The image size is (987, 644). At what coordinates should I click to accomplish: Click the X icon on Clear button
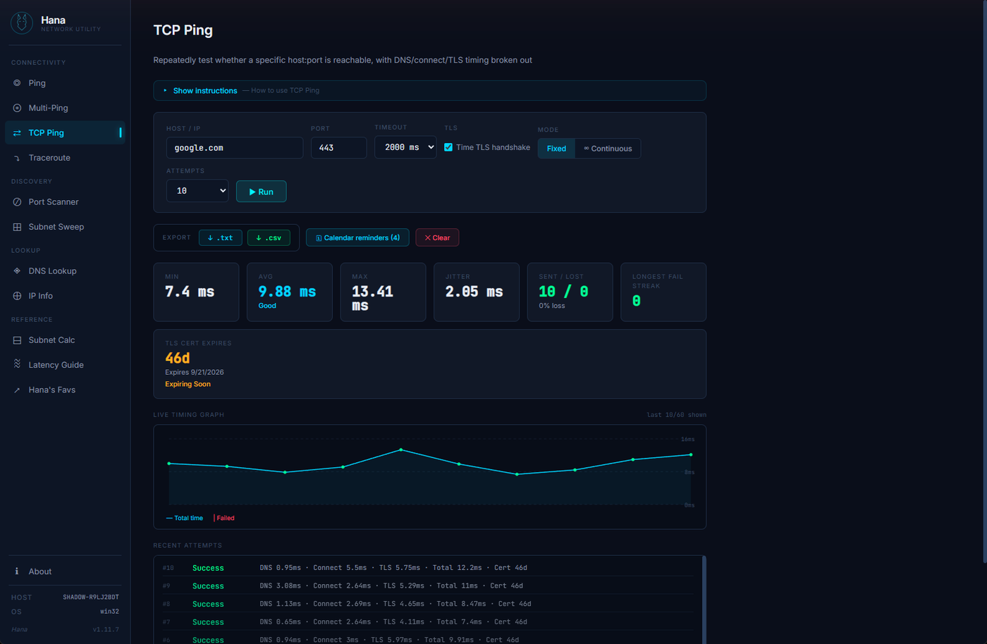click(428, 238)
